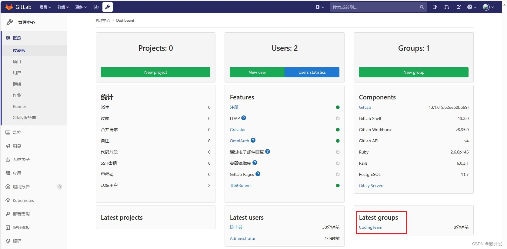Open the 注册 feature link
The image size is (507, 249).
coord(234,107)
